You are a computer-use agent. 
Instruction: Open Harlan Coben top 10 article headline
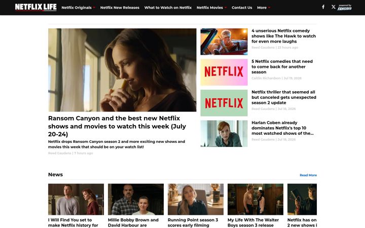coord(282,128)
